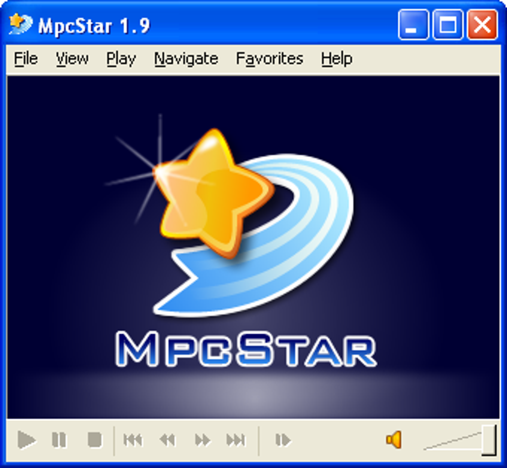
Task: Skip to the next track
Action: (x=236, y=440)
